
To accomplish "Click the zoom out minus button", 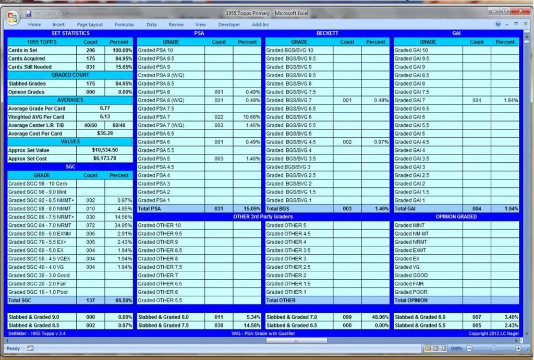I will click(x=469, y=349).
